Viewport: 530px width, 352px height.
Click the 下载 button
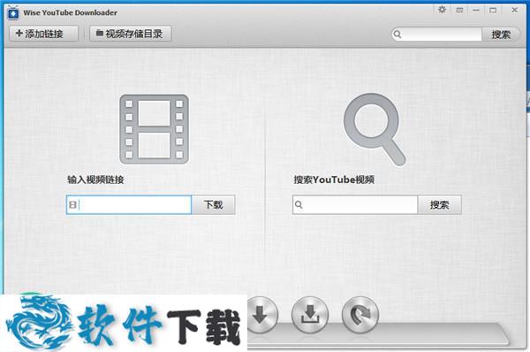pyautogui.click(x=214, y=205)
